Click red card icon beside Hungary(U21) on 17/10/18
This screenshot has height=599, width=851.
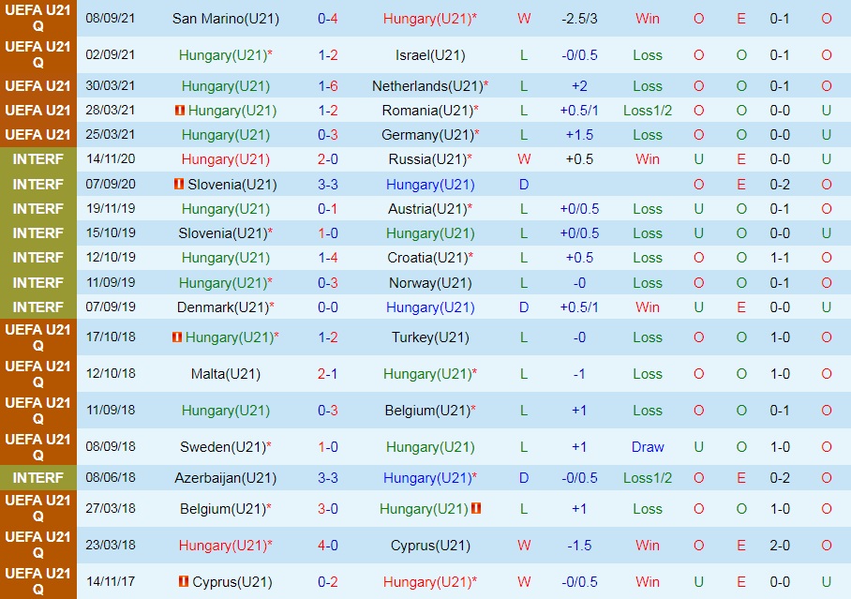pyautogui.click(x=177, y=337)
